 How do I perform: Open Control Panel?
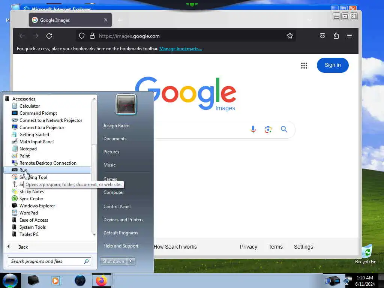click(117, 207)
